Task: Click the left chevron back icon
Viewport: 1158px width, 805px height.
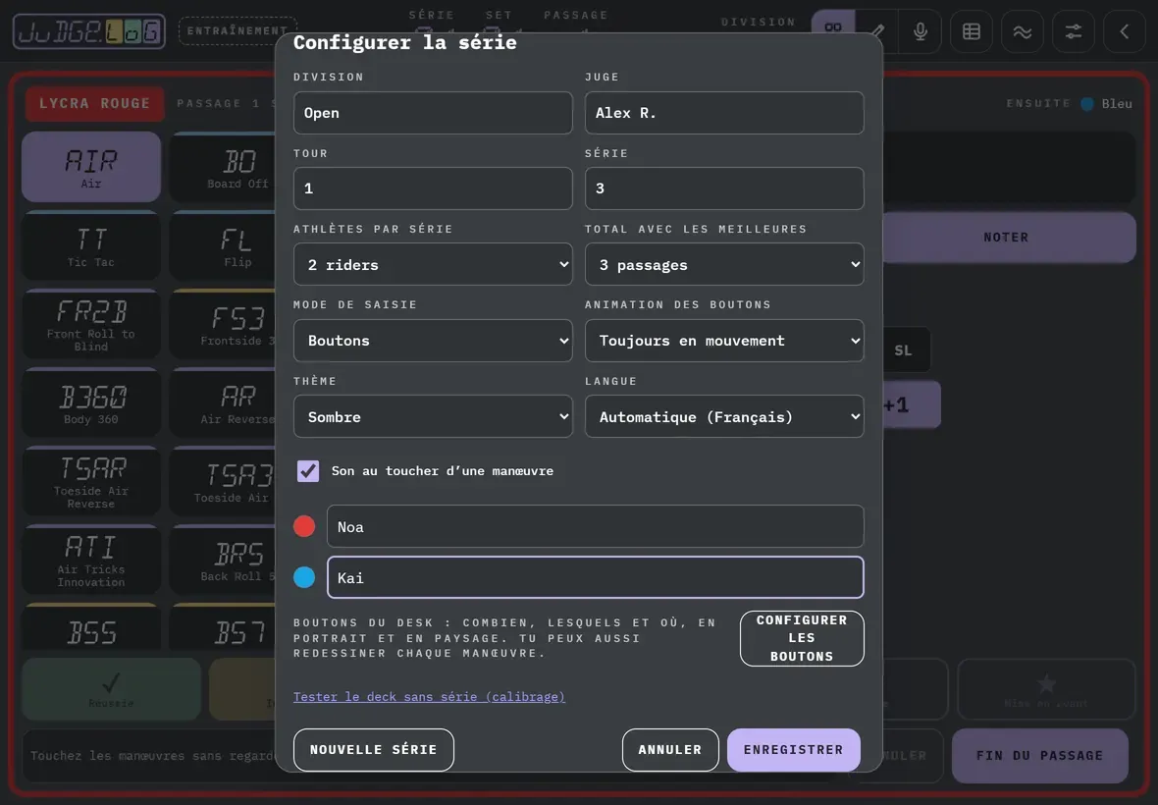Action: point(1124,31)
